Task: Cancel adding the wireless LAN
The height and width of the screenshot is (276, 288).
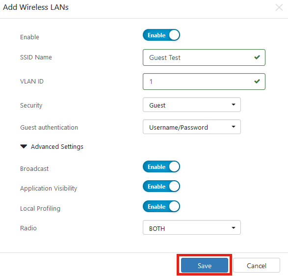Action: point(257,265)
